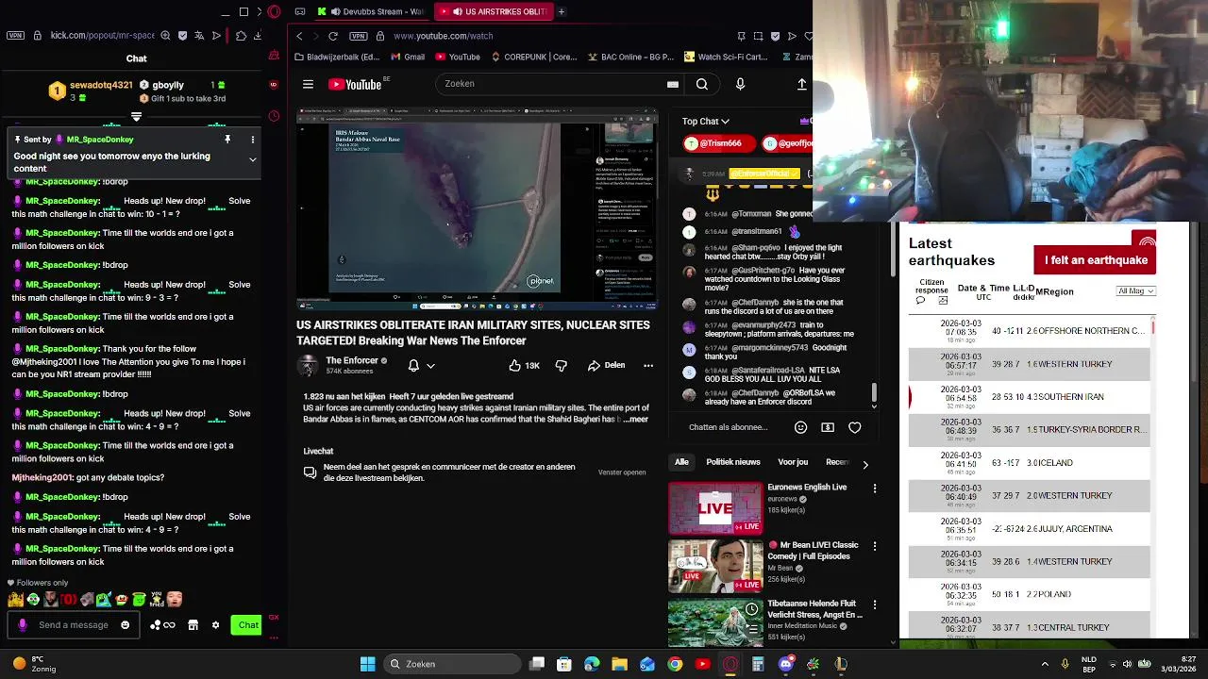Go back in the YouTube browser window
Image resolution: width=1208 pixels, height=679 pixels.
click(x=299, y=36)
